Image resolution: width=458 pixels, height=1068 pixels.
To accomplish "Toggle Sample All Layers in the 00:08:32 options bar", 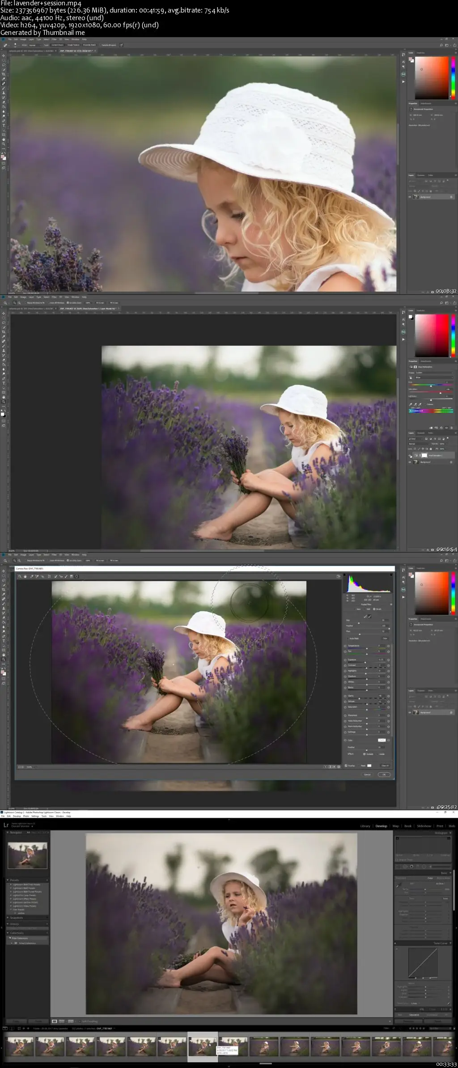I will pos(108,45).
